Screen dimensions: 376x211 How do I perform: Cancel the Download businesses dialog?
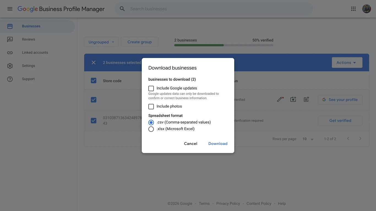191,144
